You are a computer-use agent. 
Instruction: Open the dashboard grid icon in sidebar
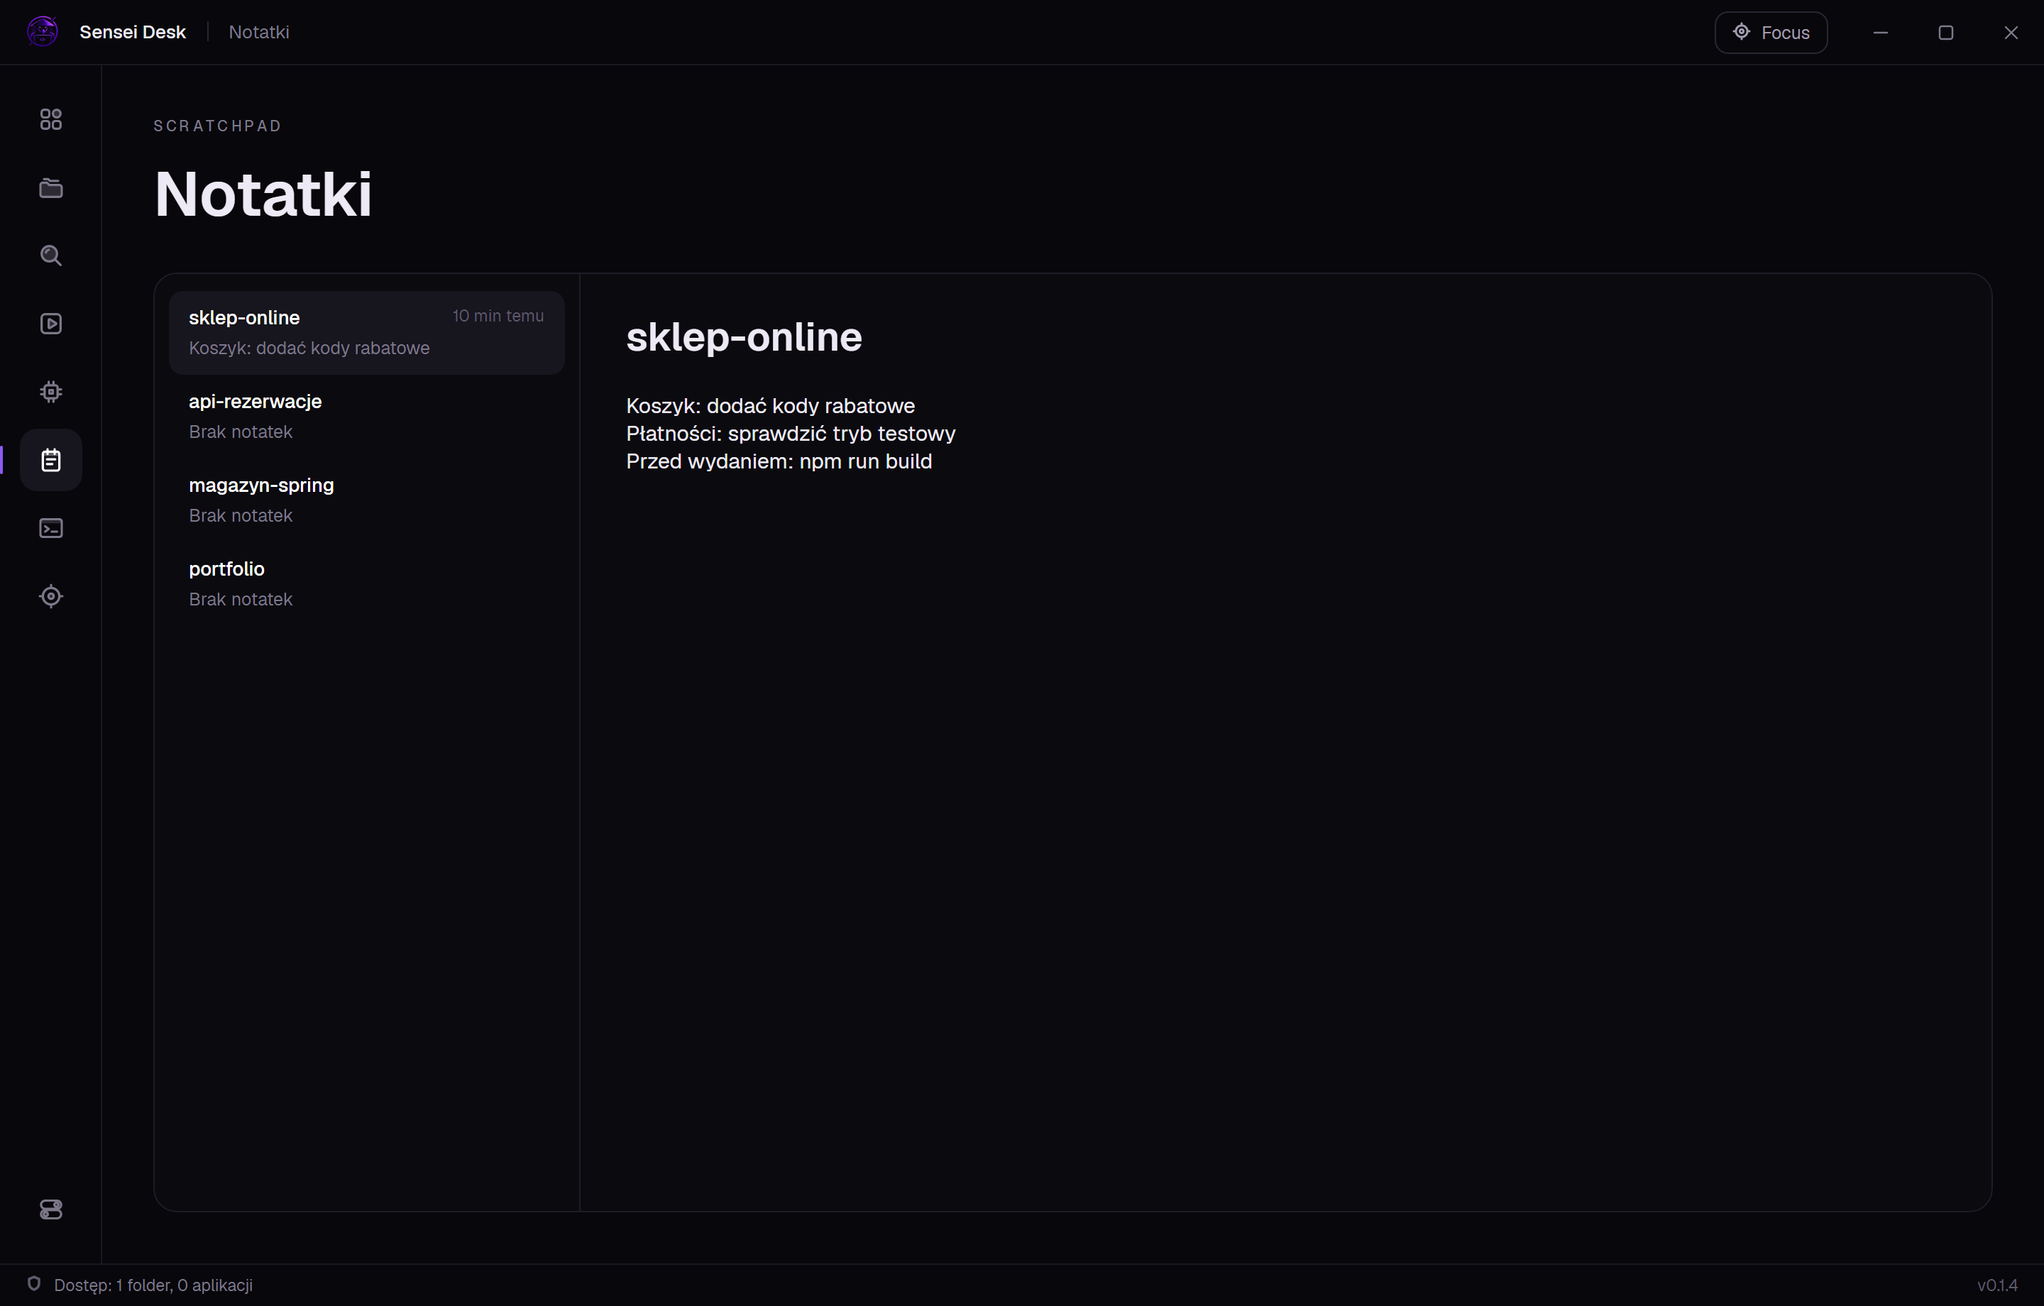[x=51, y=120]
